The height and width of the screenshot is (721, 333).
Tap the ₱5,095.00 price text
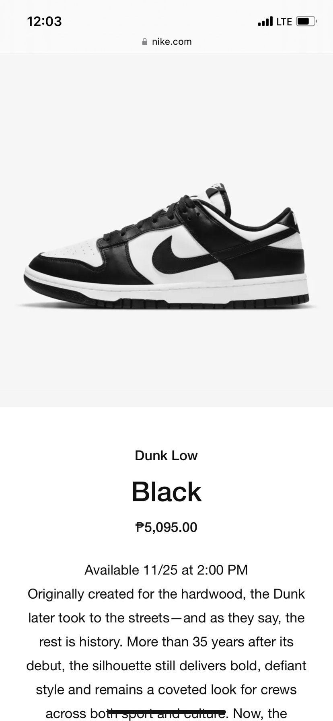click(x=166, y=527)
